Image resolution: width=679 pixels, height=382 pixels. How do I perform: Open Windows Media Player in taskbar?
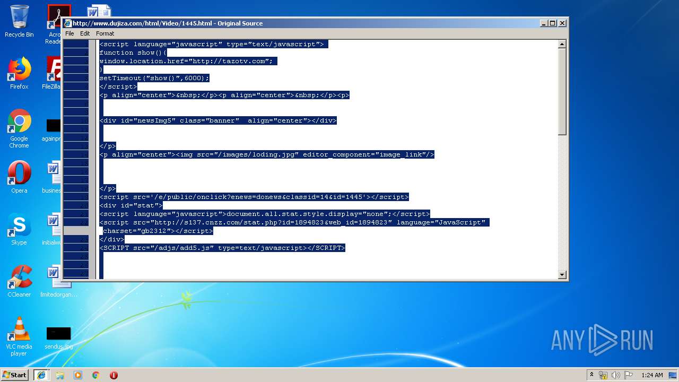coord(78,375)
